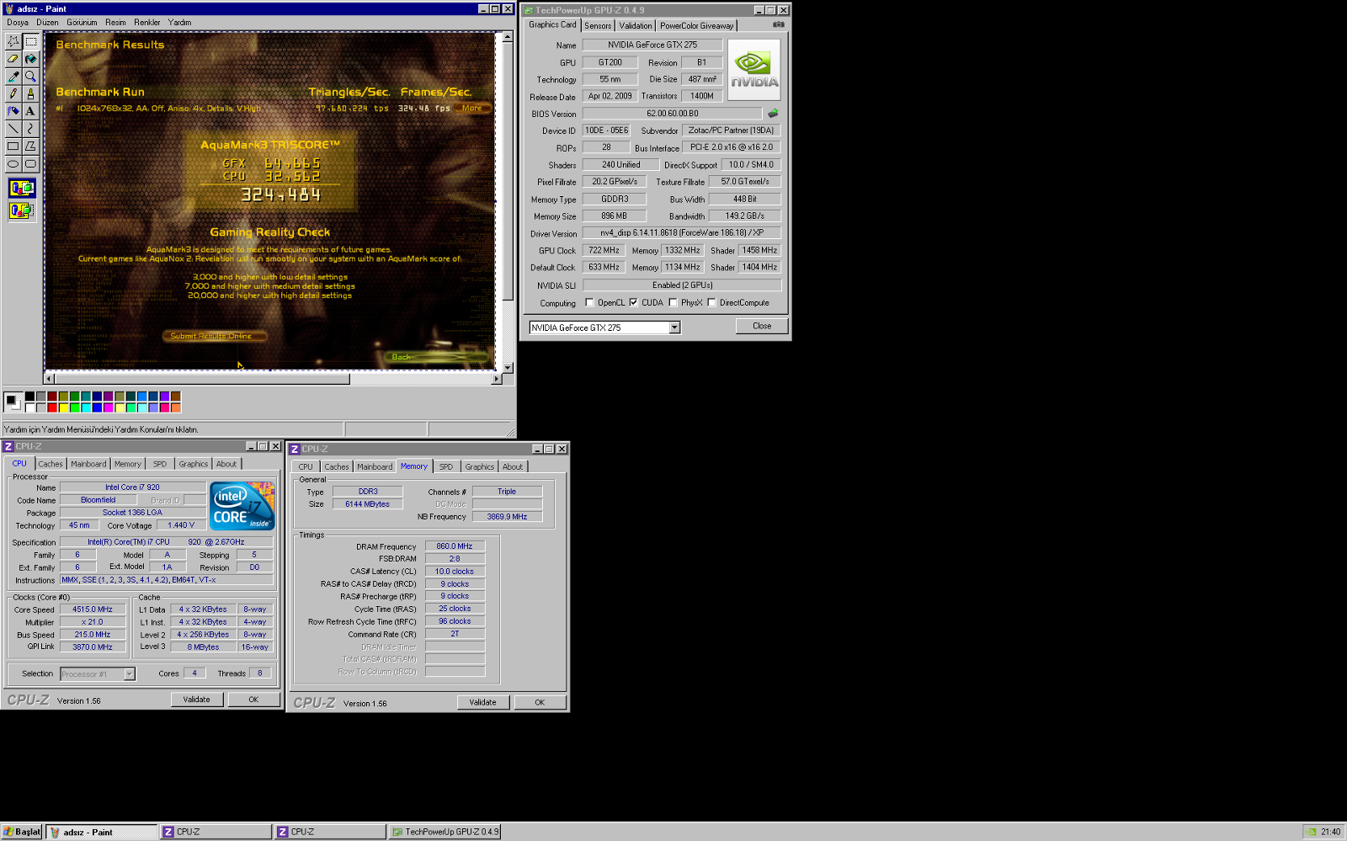Choose the Rounded Rectangle tool
Screen dimensions: 1347x841
31,164
